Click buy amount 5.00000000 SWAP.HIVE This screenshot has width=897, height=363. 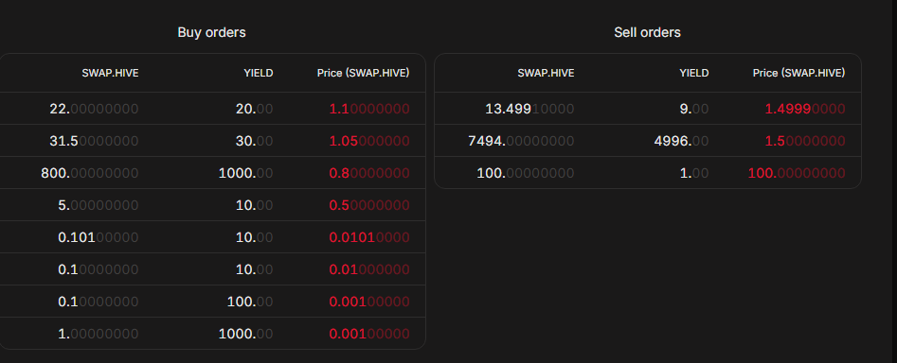99,205
